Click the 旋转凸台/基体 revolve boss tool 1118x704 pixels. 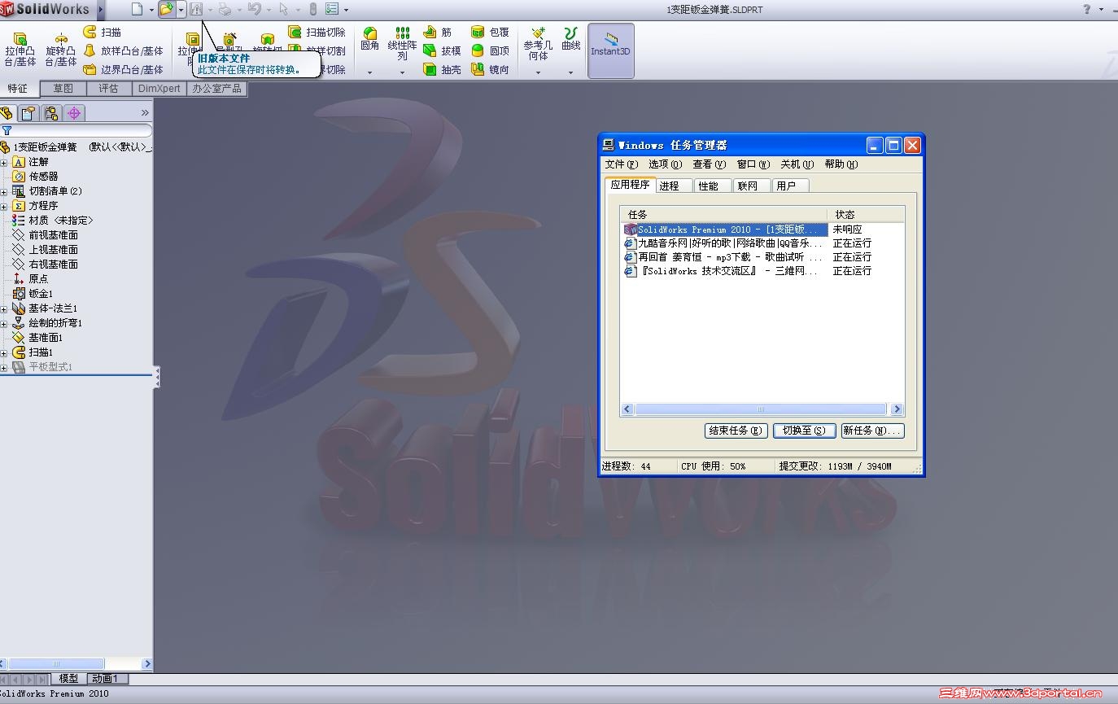click(x=60, y=50)
